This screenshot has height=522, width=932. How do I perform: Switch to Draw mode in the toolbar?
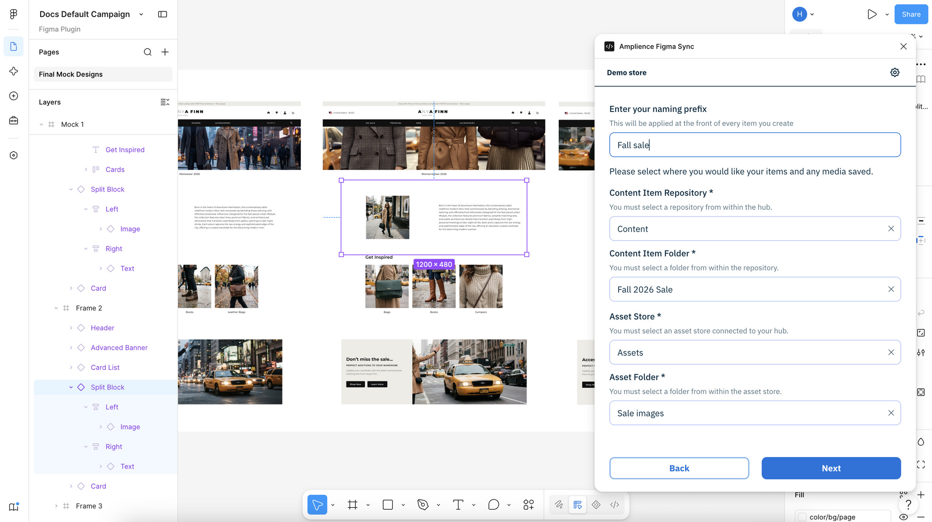click(x=559, y=505)
